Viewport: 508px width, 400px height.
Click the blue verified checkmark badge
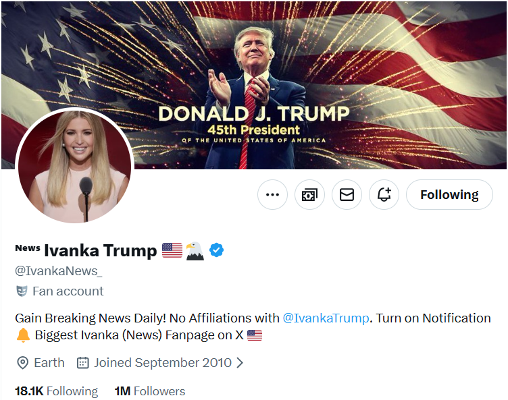(216, 251)
